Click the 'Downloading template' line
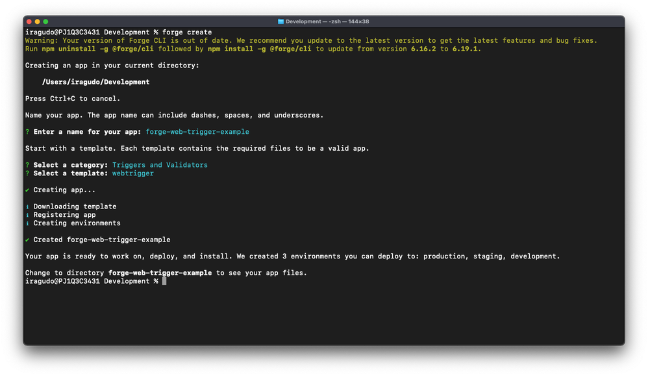648x376 pixels. pos(75,206)
